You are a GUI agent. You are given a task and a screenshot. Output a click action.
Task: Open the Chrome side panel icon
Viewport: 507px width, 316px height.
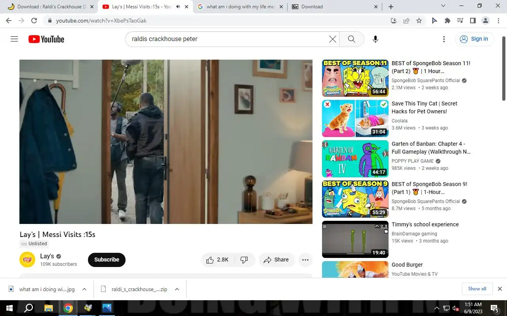pos(473,21)
